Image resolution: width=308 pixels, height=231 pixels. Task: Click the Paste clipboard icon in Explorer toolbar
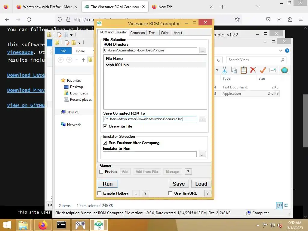243,70
